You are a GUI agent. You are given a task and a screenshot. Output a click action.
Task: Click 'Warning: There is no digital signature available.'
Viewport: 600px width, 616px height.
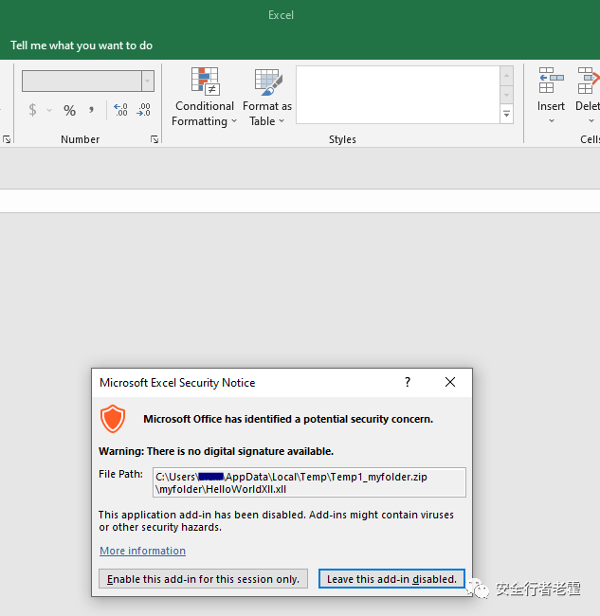tap(216, 451)
